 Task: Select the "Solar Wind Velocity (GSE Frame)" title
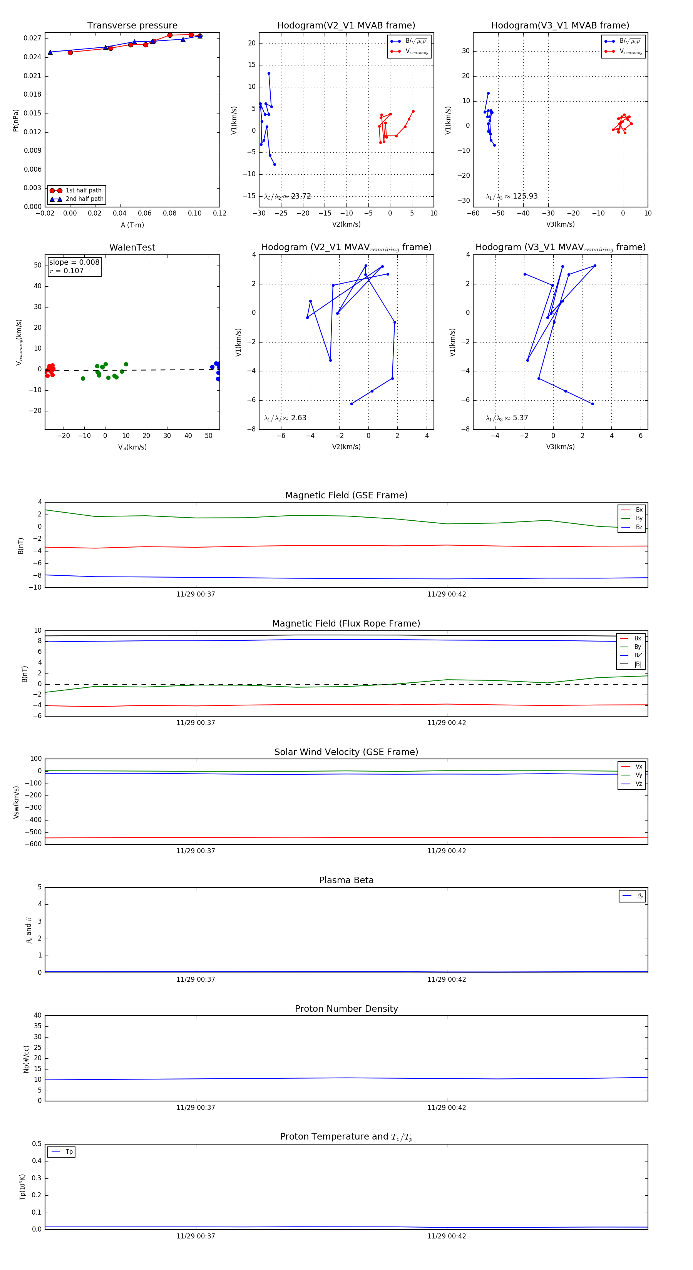point(346,752)
